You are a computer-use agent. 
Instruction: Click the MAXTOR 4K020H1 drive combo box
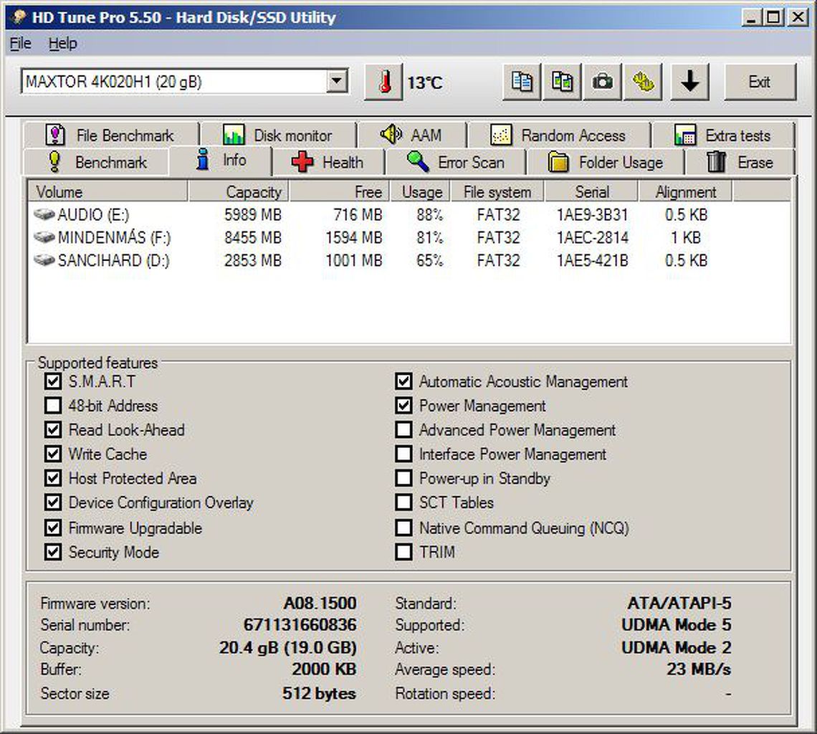(184, 81)
